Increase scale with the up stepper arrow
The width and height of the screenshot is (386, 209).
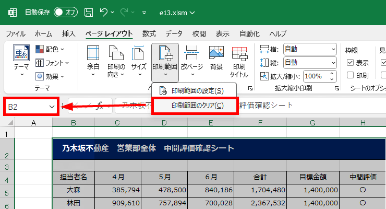(332, 74)
